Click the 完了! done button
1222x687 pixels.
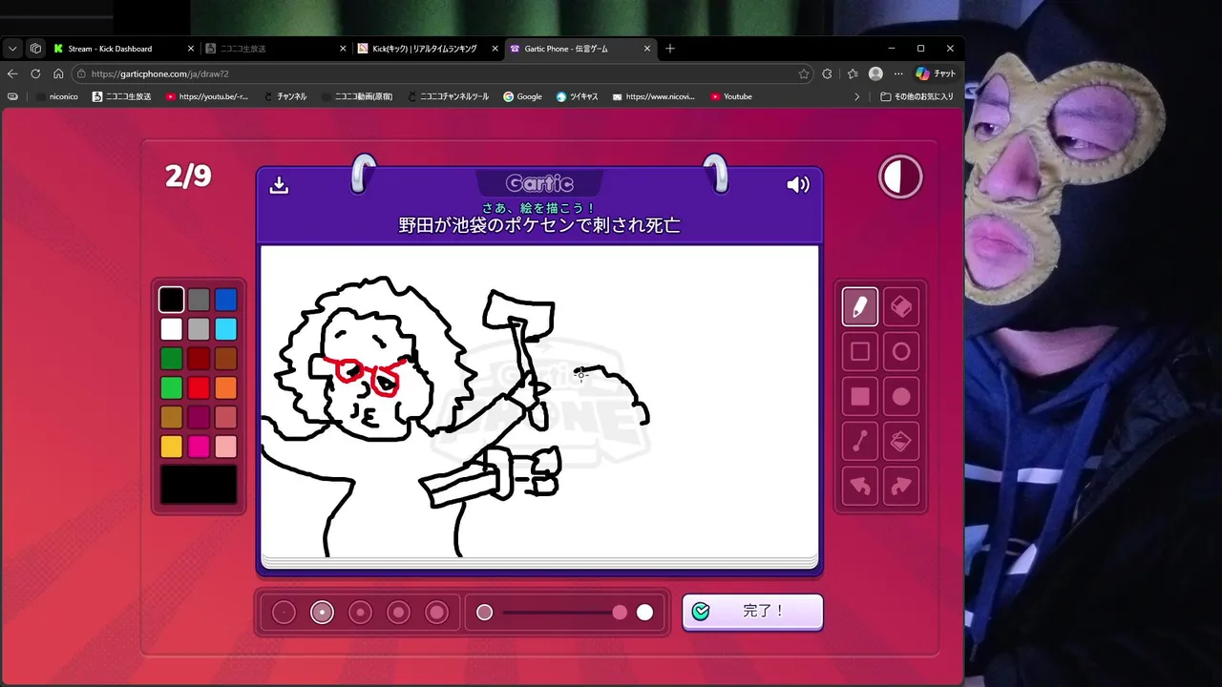pos(752,612)
